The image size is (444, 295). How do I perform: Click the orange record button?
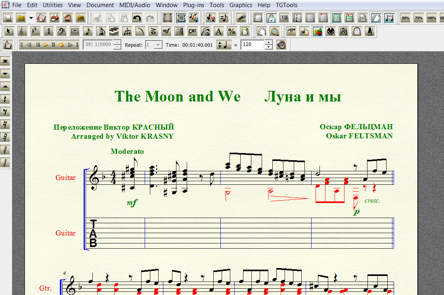61,45
